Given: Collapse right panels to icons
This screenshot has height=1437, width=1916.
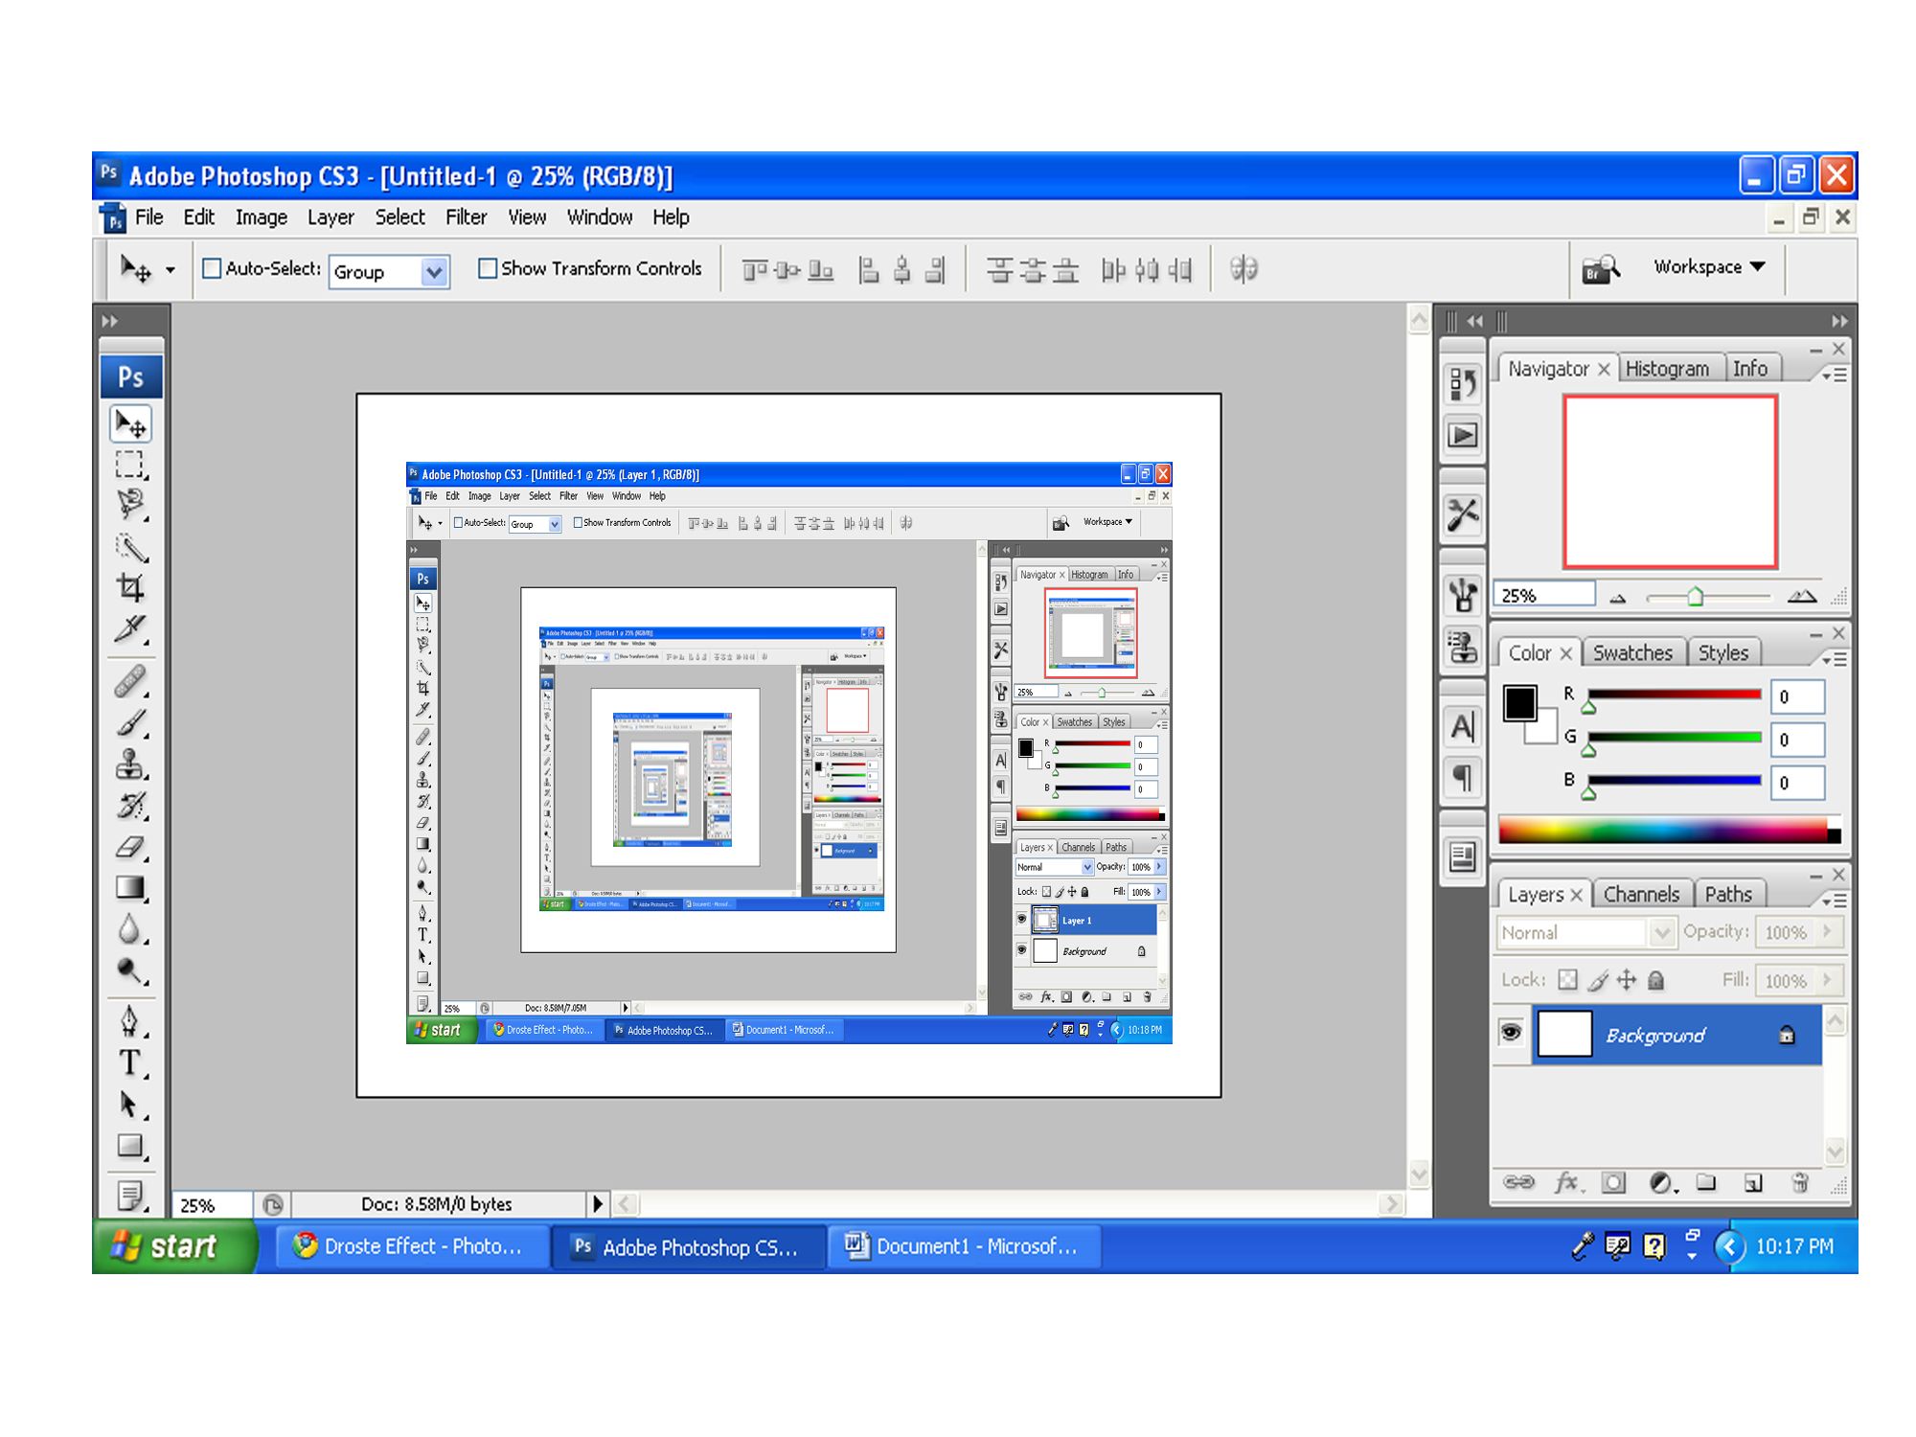Looking at the screenshot, I should coord(1839,321).
